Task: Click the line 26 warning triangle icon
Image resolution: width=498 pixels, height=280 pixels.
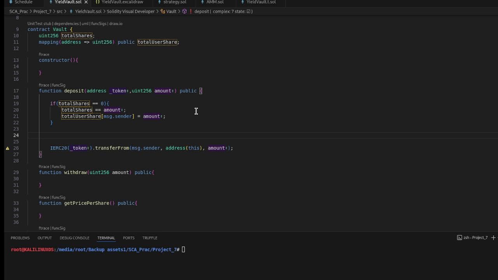Action: [x=7, y=148]
